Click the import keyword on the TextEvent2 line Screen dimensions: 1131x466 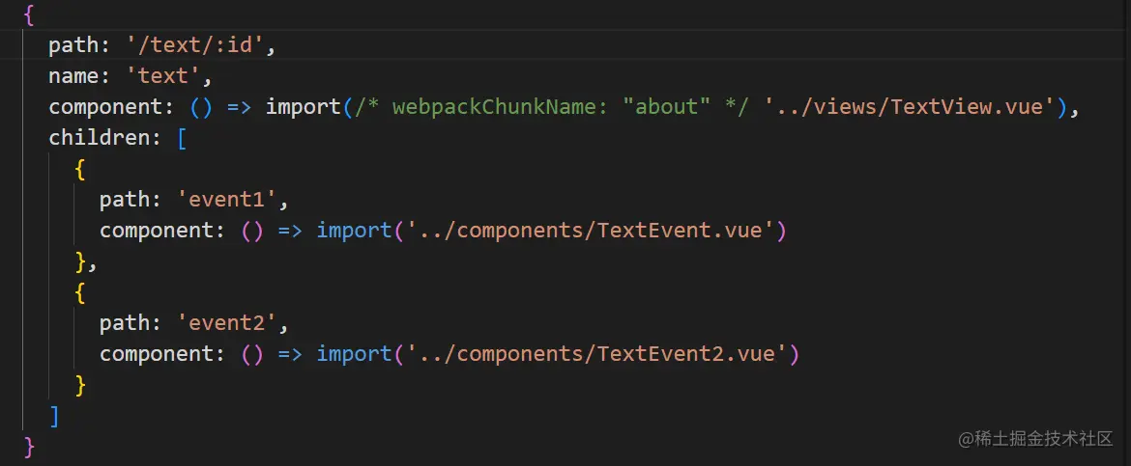pos(354,354)
